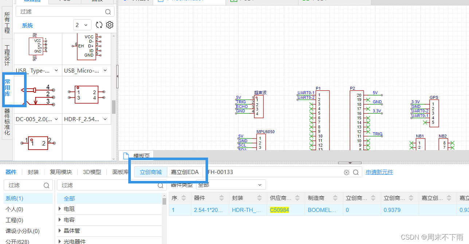This screenshot has height=244, width=469.
Task: Switch to the 面板库 tab
Action: (121, 172)
